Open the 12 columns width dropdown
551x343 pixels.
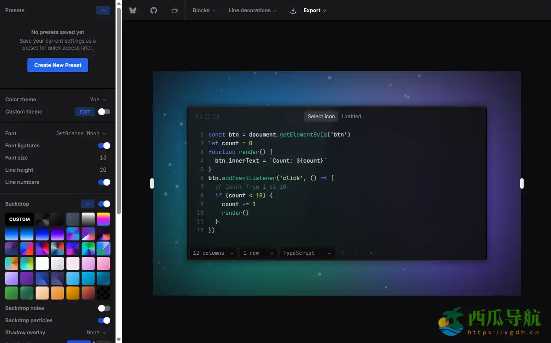click(x=213, y=253)
